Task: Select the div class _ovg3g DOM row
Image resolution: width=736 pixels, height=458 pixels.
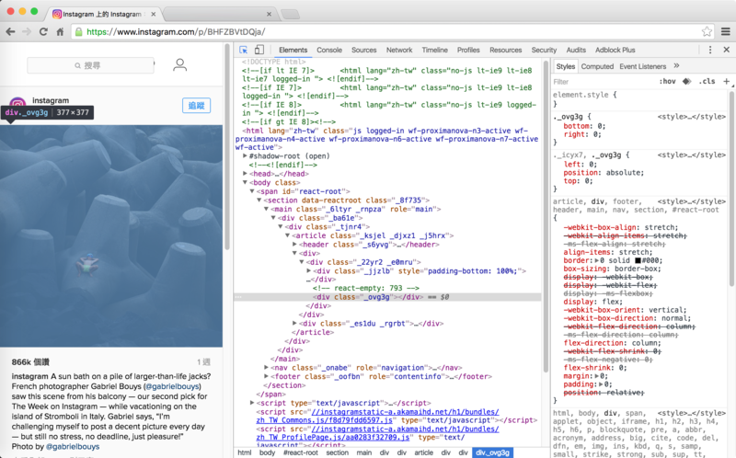Action: coord(387,296)
